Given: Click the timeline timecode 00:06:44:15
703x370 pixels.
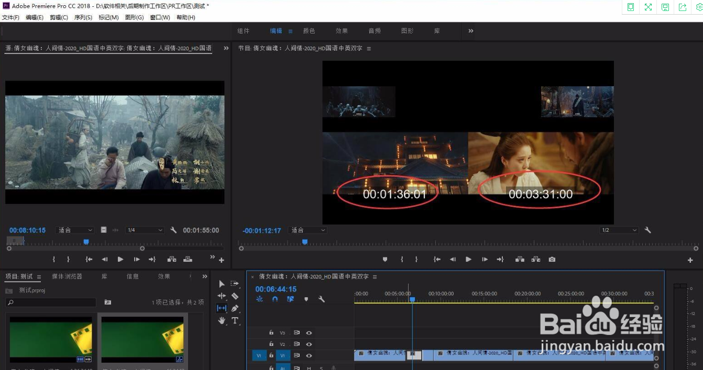Looking at the screenshot, I should tap(276, 289).
